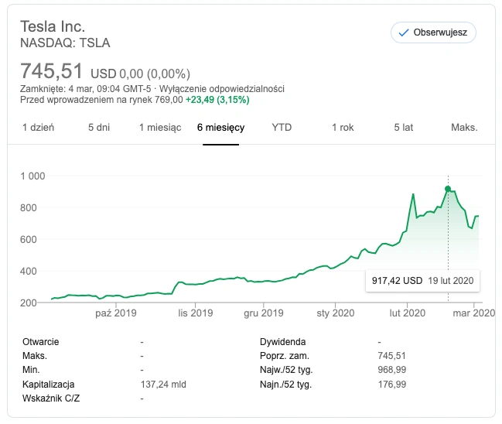Click the +23,49 (3,15%) pre-market change
This screenshot has width=502, height=424.
(x=217, y=100)
